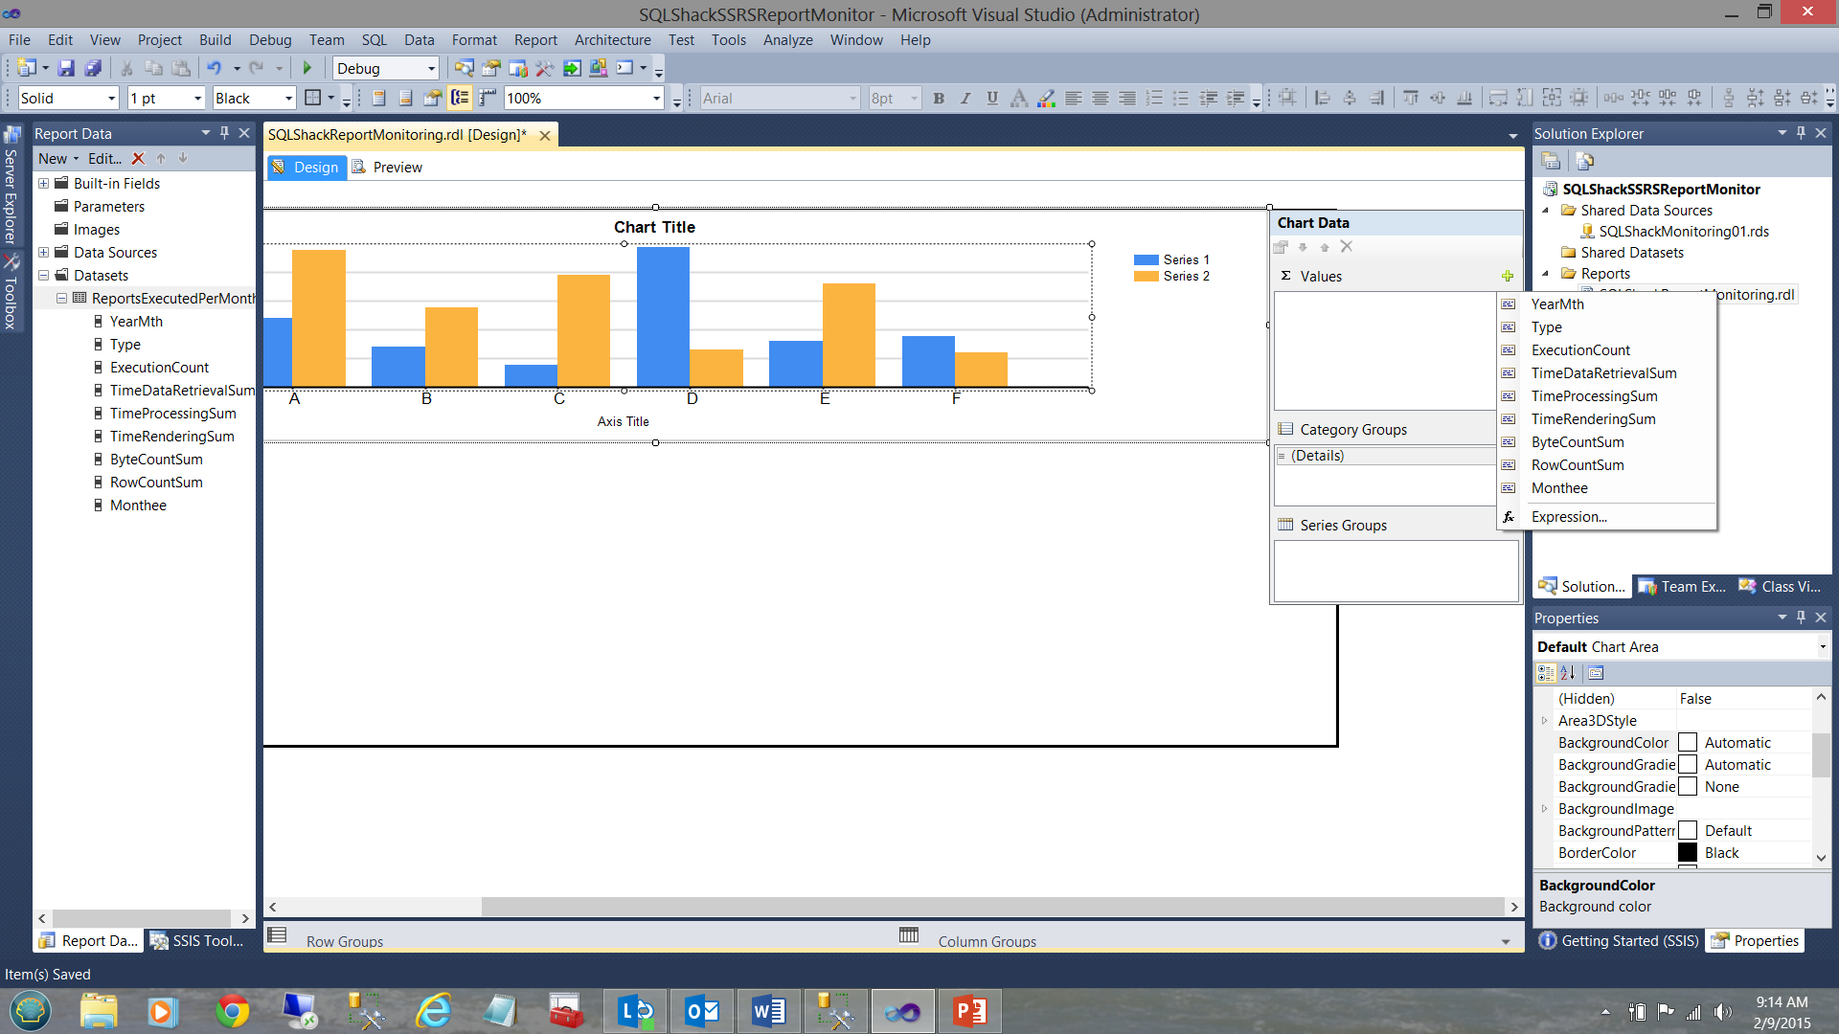This screenshot has height=1034, width=1839.
Task: Click the Save icon in toolbar
Action: coord(66,68)
